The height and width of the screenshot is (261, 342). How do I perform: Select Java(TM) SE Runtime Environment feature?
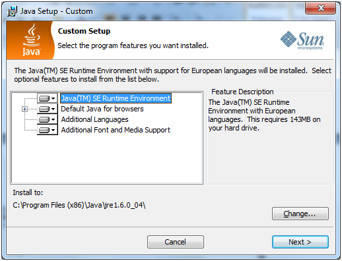(x=116, y=98)
